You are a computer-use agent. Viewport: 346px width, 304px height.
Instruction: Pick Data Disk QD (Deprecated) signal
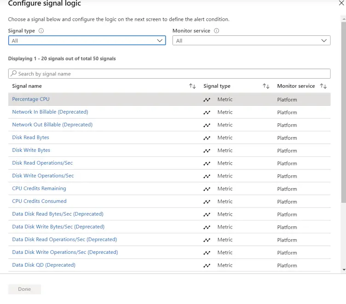44,265
